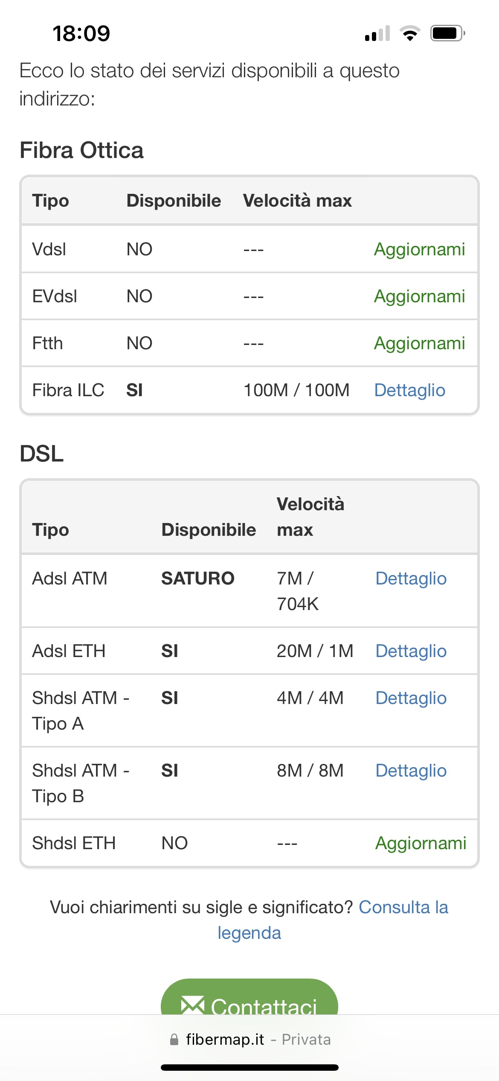The image size is (499, 1081).
Task: View Dettaglio for Adsl ETH
Action: click(x=411, y=651)
